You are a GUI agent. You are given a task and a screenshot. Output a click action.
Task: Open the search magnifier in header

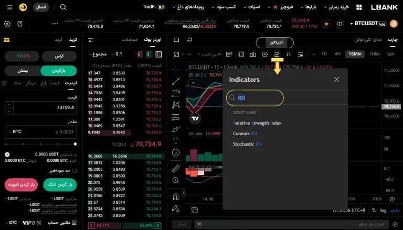63,7
